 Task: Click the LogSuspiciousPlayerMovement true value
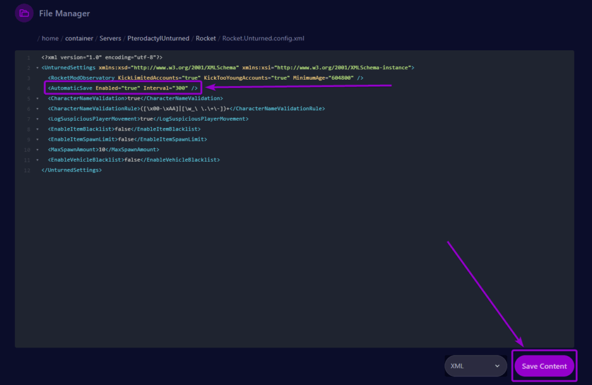(146, 119)
